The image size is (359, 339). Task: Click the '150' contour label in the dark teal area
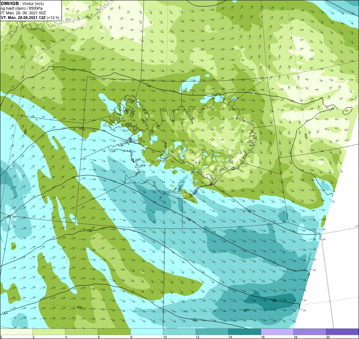click(274, 300)
